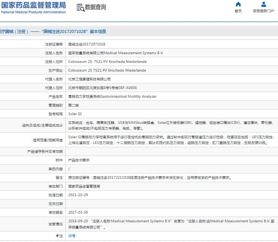Select agent address 北京市朝阳区北辰东路8号
The image size is (278, 242).
[x=103, y=88]
